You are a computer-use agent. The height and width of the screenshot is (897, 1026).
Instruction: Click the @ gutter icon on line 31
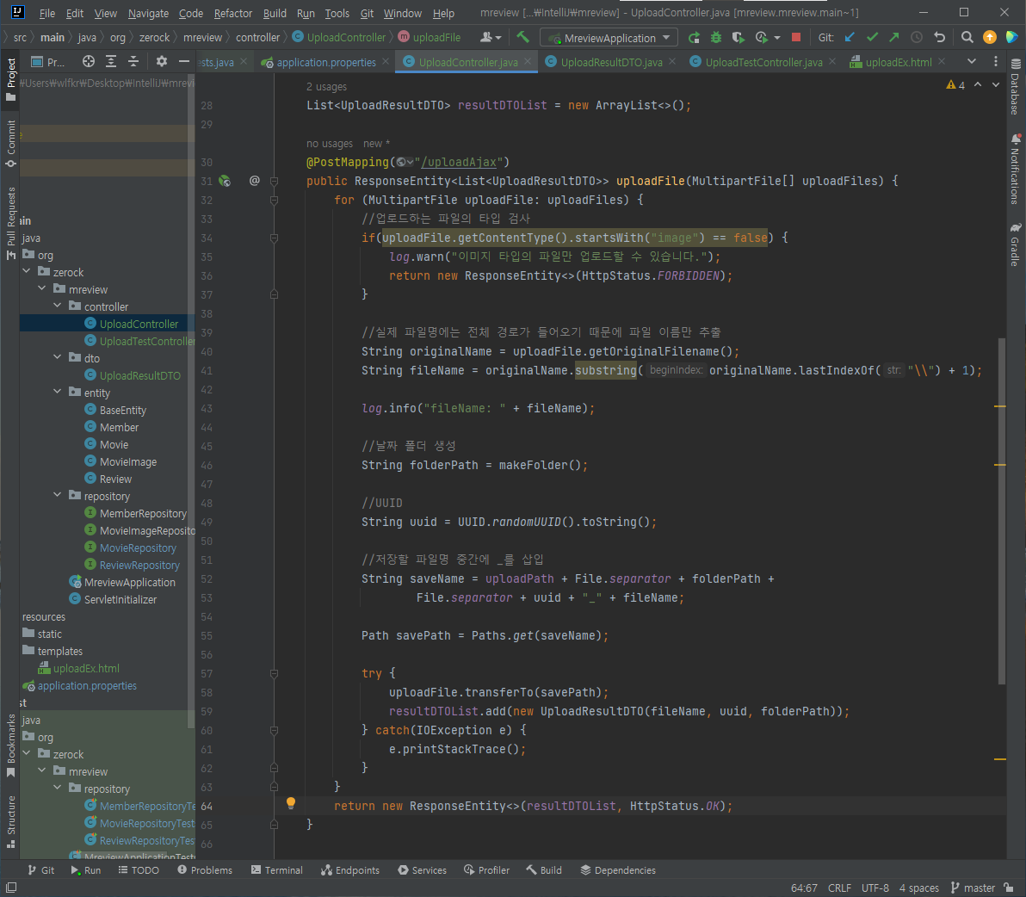click(255, 181)
